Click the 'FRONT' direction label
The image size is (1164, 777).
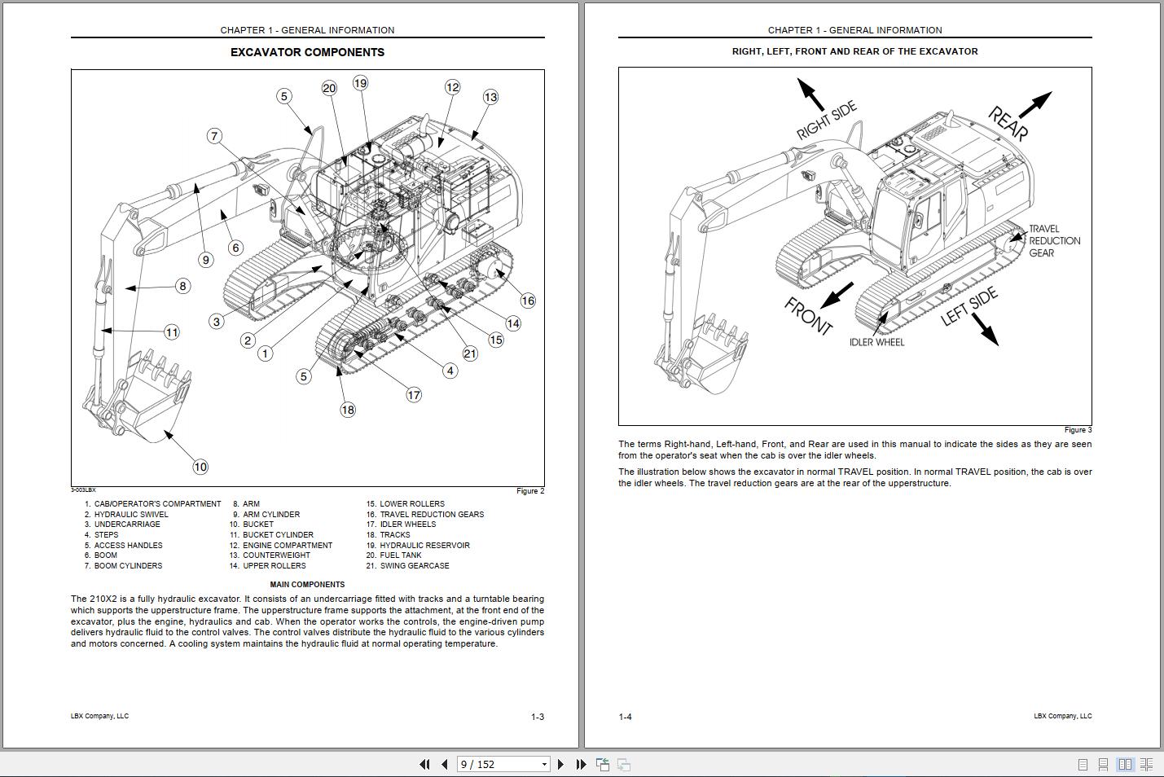[808, 316]
